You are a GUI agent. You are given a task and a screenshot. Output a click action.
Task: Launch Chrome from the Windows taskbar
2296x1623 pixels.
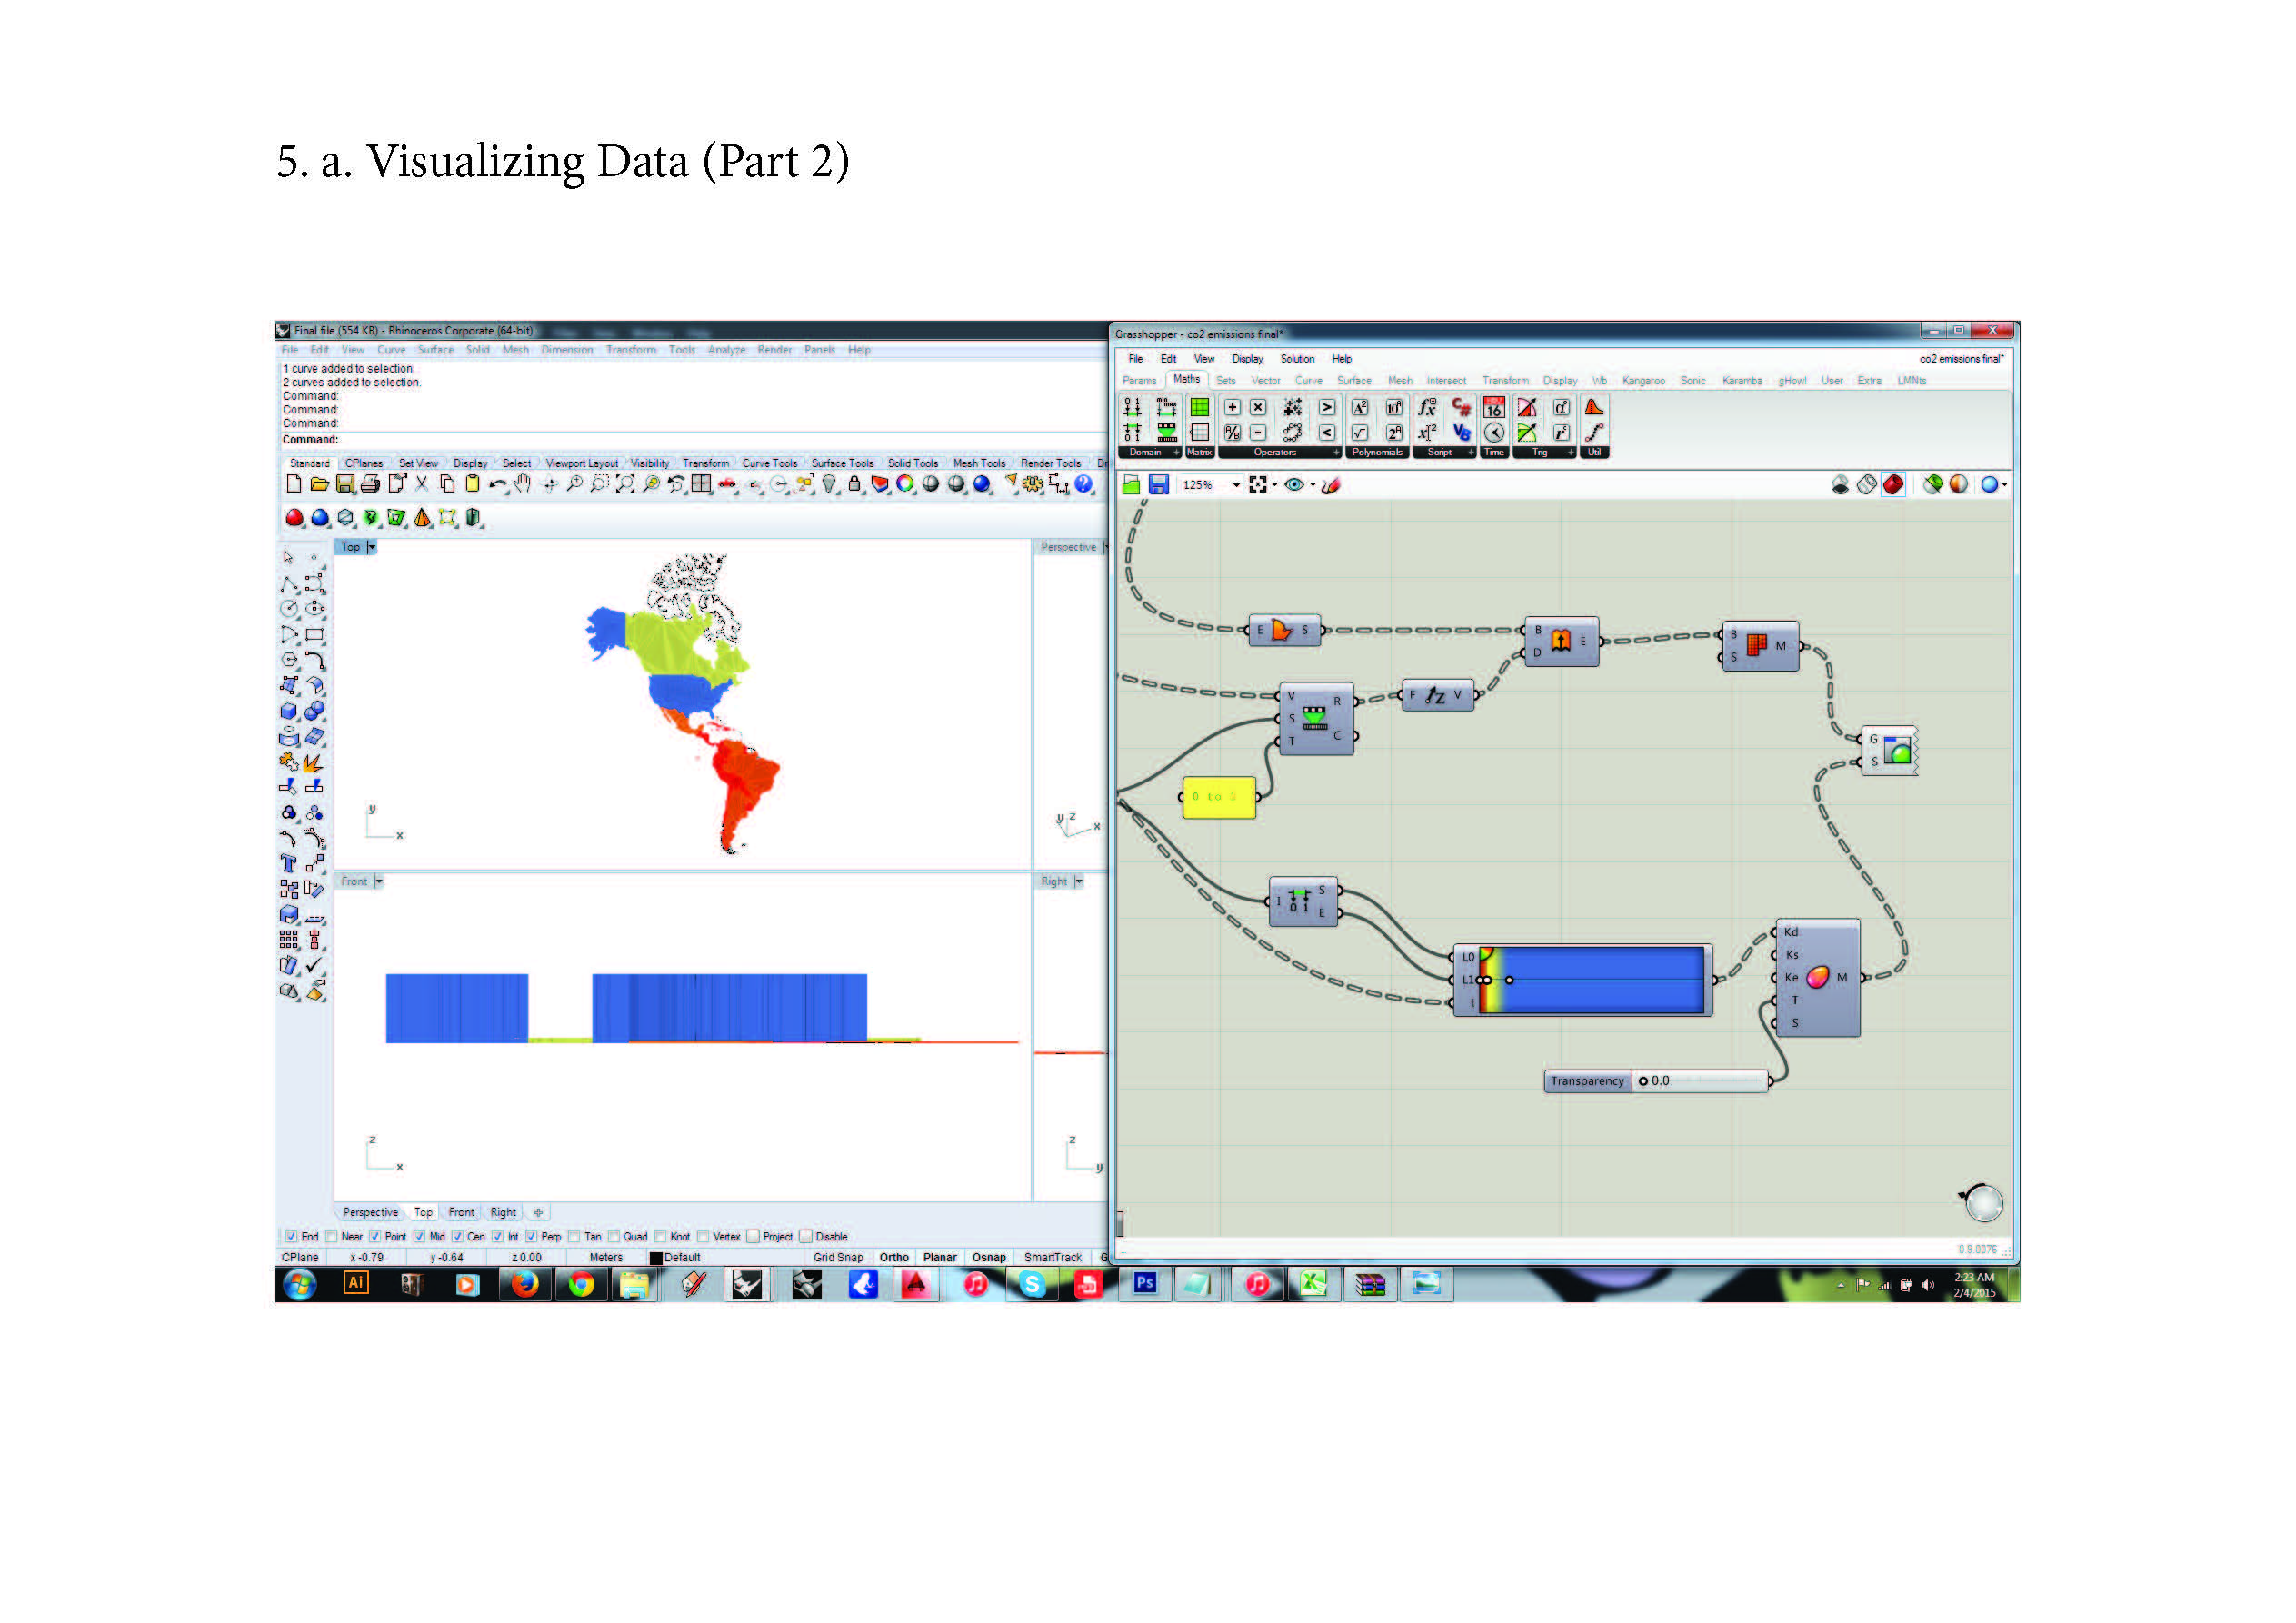point(580,1284)
